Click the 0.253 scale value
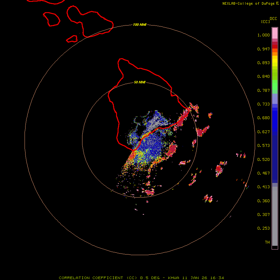Viewport: 280px width, 280px height. [264, 228]
